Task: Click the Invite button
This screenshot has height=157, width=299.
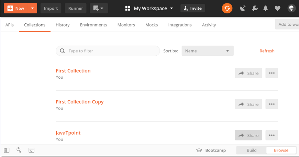Action: coord(192,8)
